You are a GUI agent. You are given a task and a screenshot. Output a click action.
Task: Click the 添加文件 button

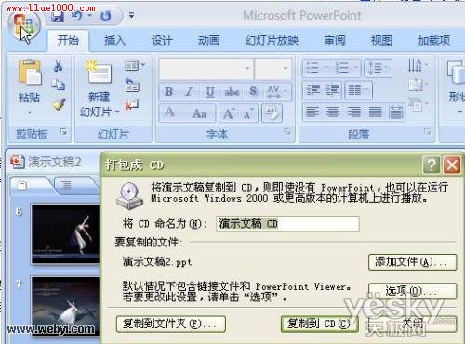pyautogui.click(x=412, y=262)
